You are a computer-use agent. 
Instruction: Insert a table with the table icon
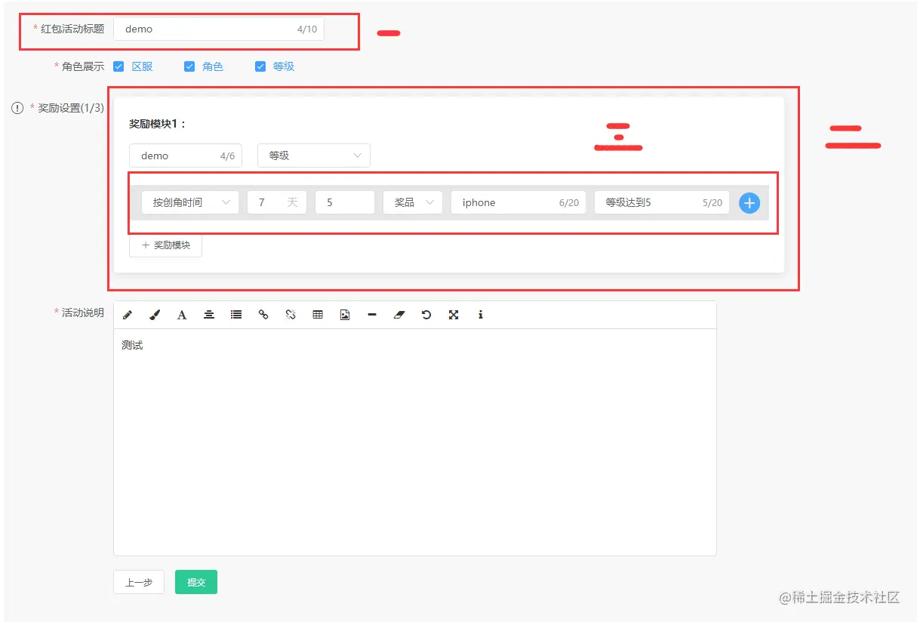(318, 315)
